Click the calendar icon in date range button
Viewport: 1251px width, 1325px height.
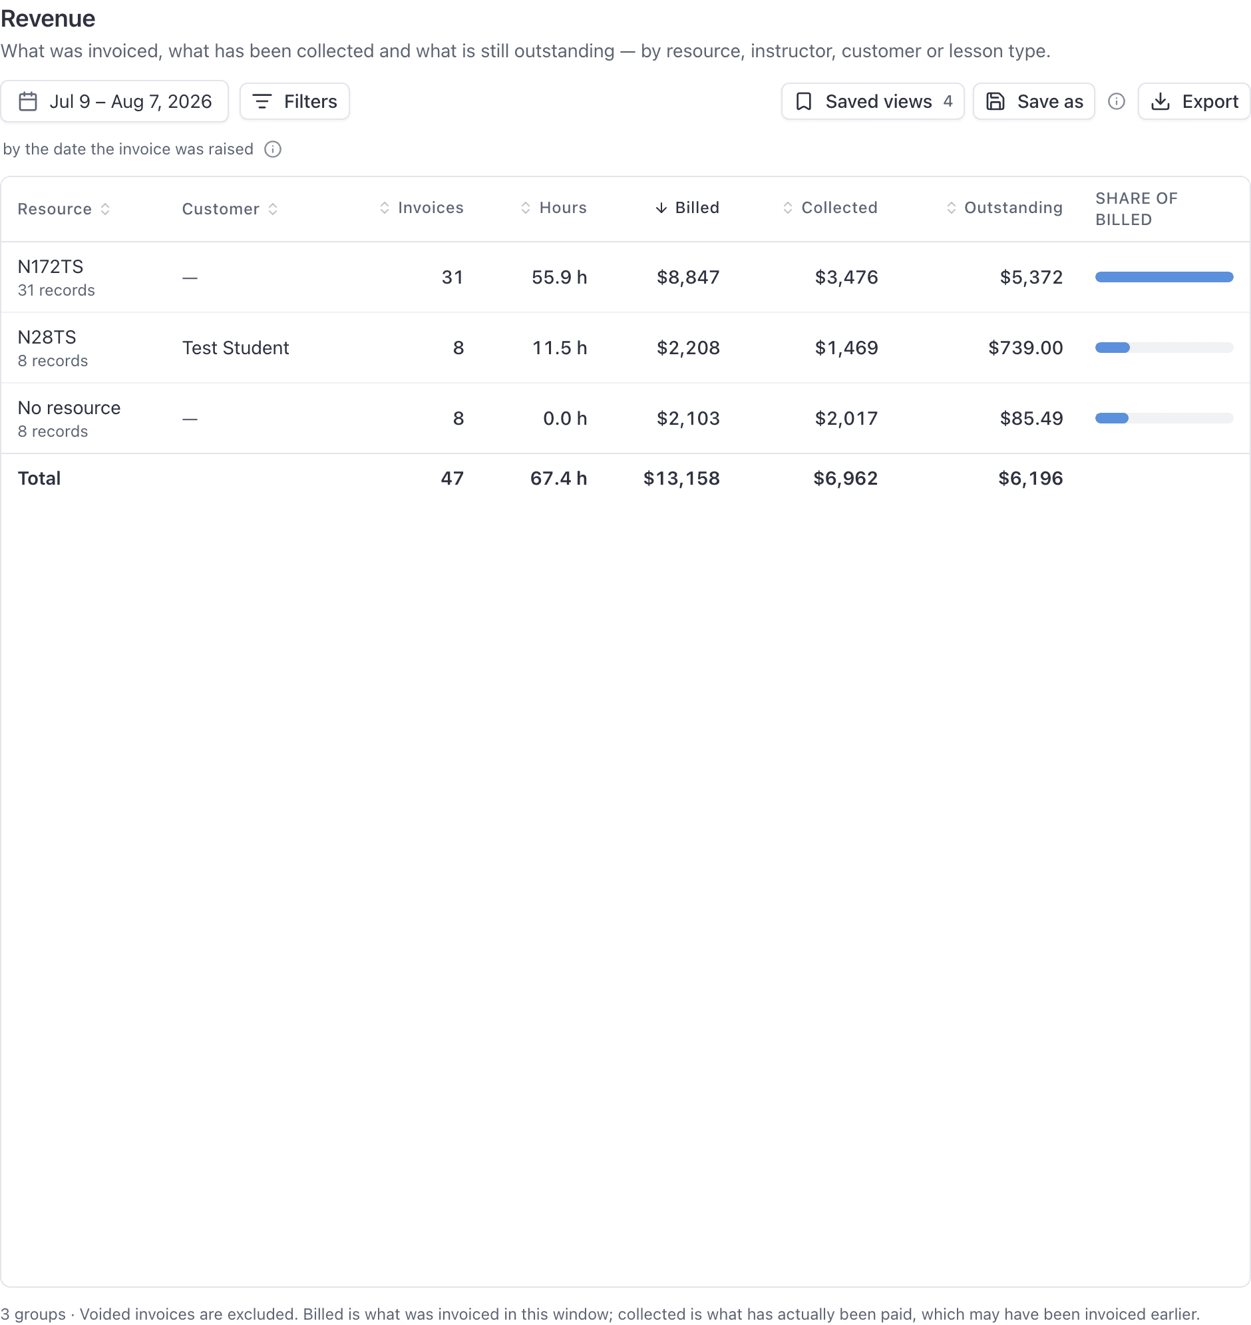[28, 101]
